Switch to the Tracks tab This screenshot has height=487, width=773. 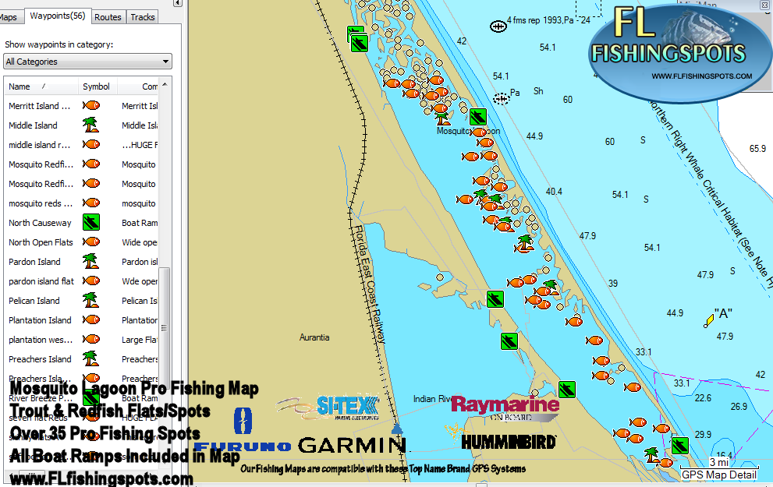click(x=143, y=16)
